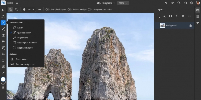Click the clip layer icon
The width and height of the screenshot is (201, 100).
pyautogui.click(x=177, y=16)
